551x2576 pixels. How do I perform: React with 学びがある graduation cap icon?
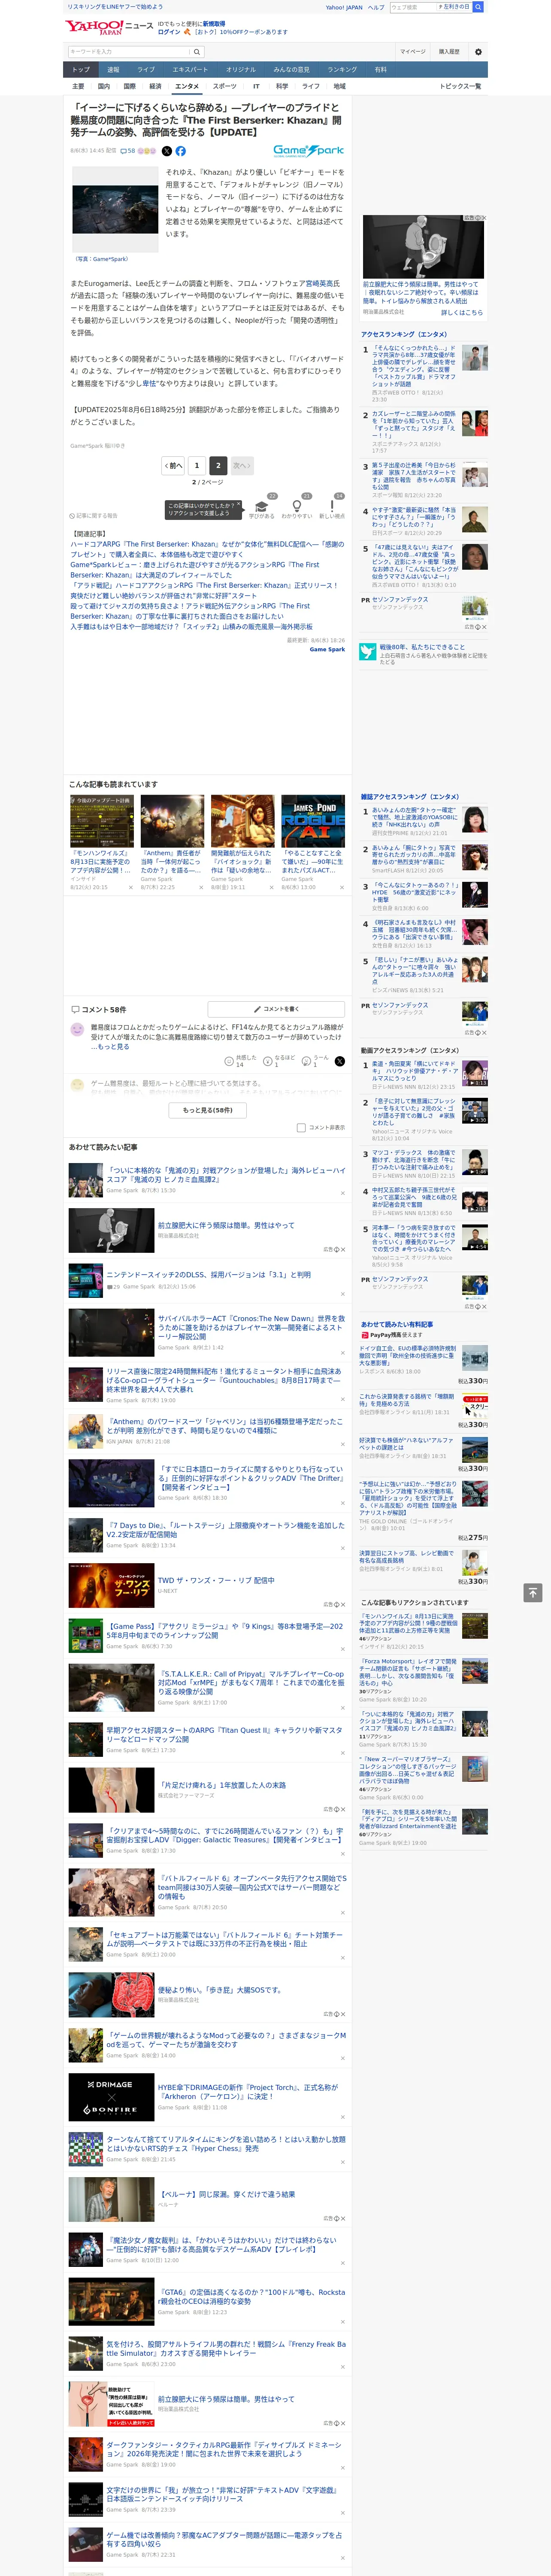point(261,507)
